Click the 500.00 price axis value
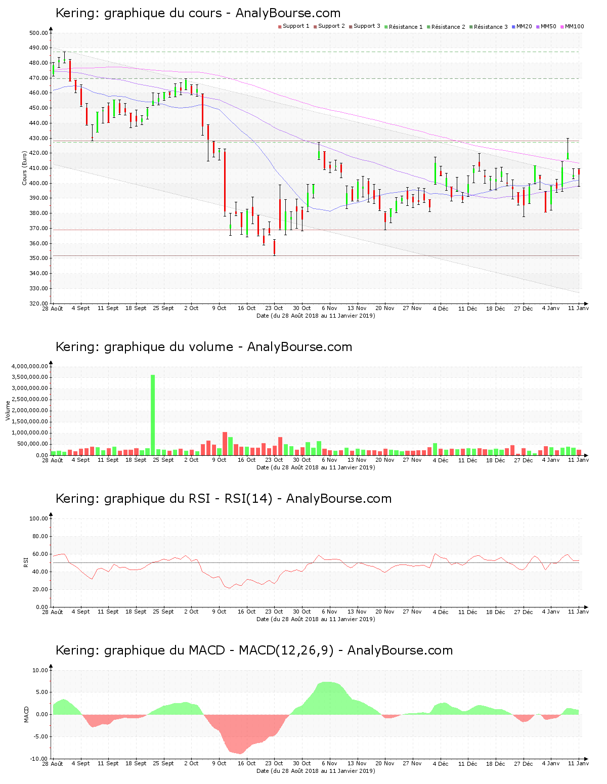The image size is (607, 784). point(38,33)
